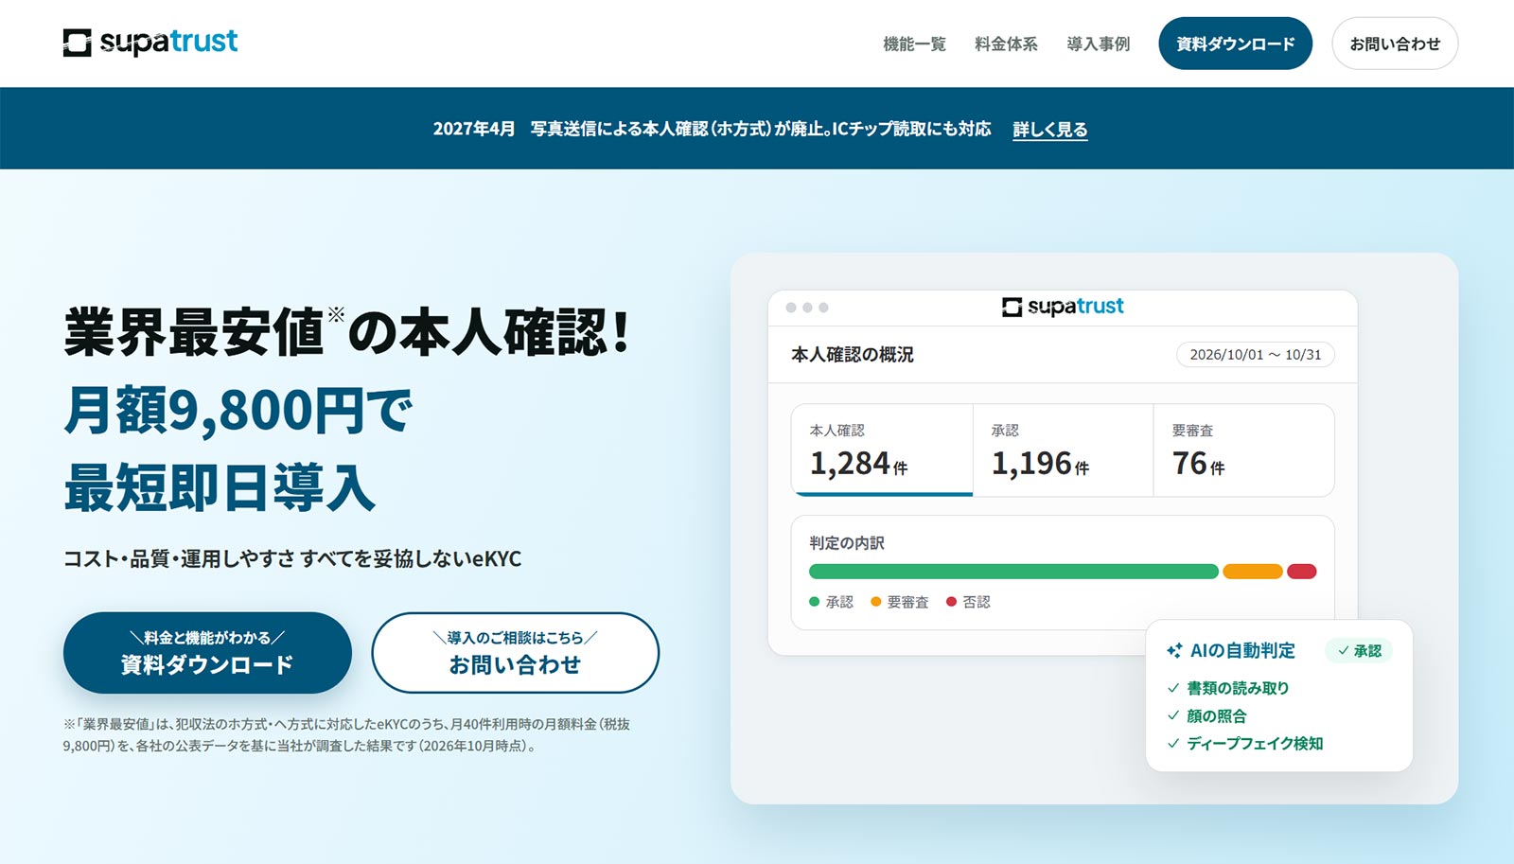Click the supatrust logo inside the dashboard mockup
Viewport: 1514px width, 864px height.
(1063, 307)
